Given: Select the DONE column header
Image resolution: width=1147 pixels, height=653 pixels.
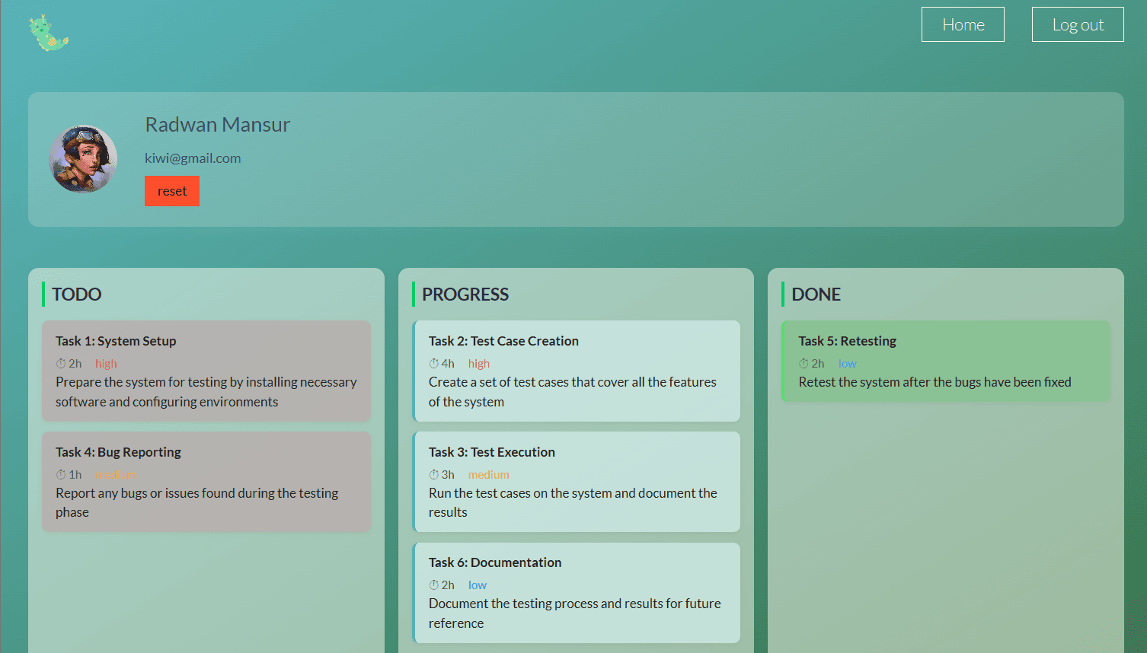Looking at the screenshot, I should [815, 294].
